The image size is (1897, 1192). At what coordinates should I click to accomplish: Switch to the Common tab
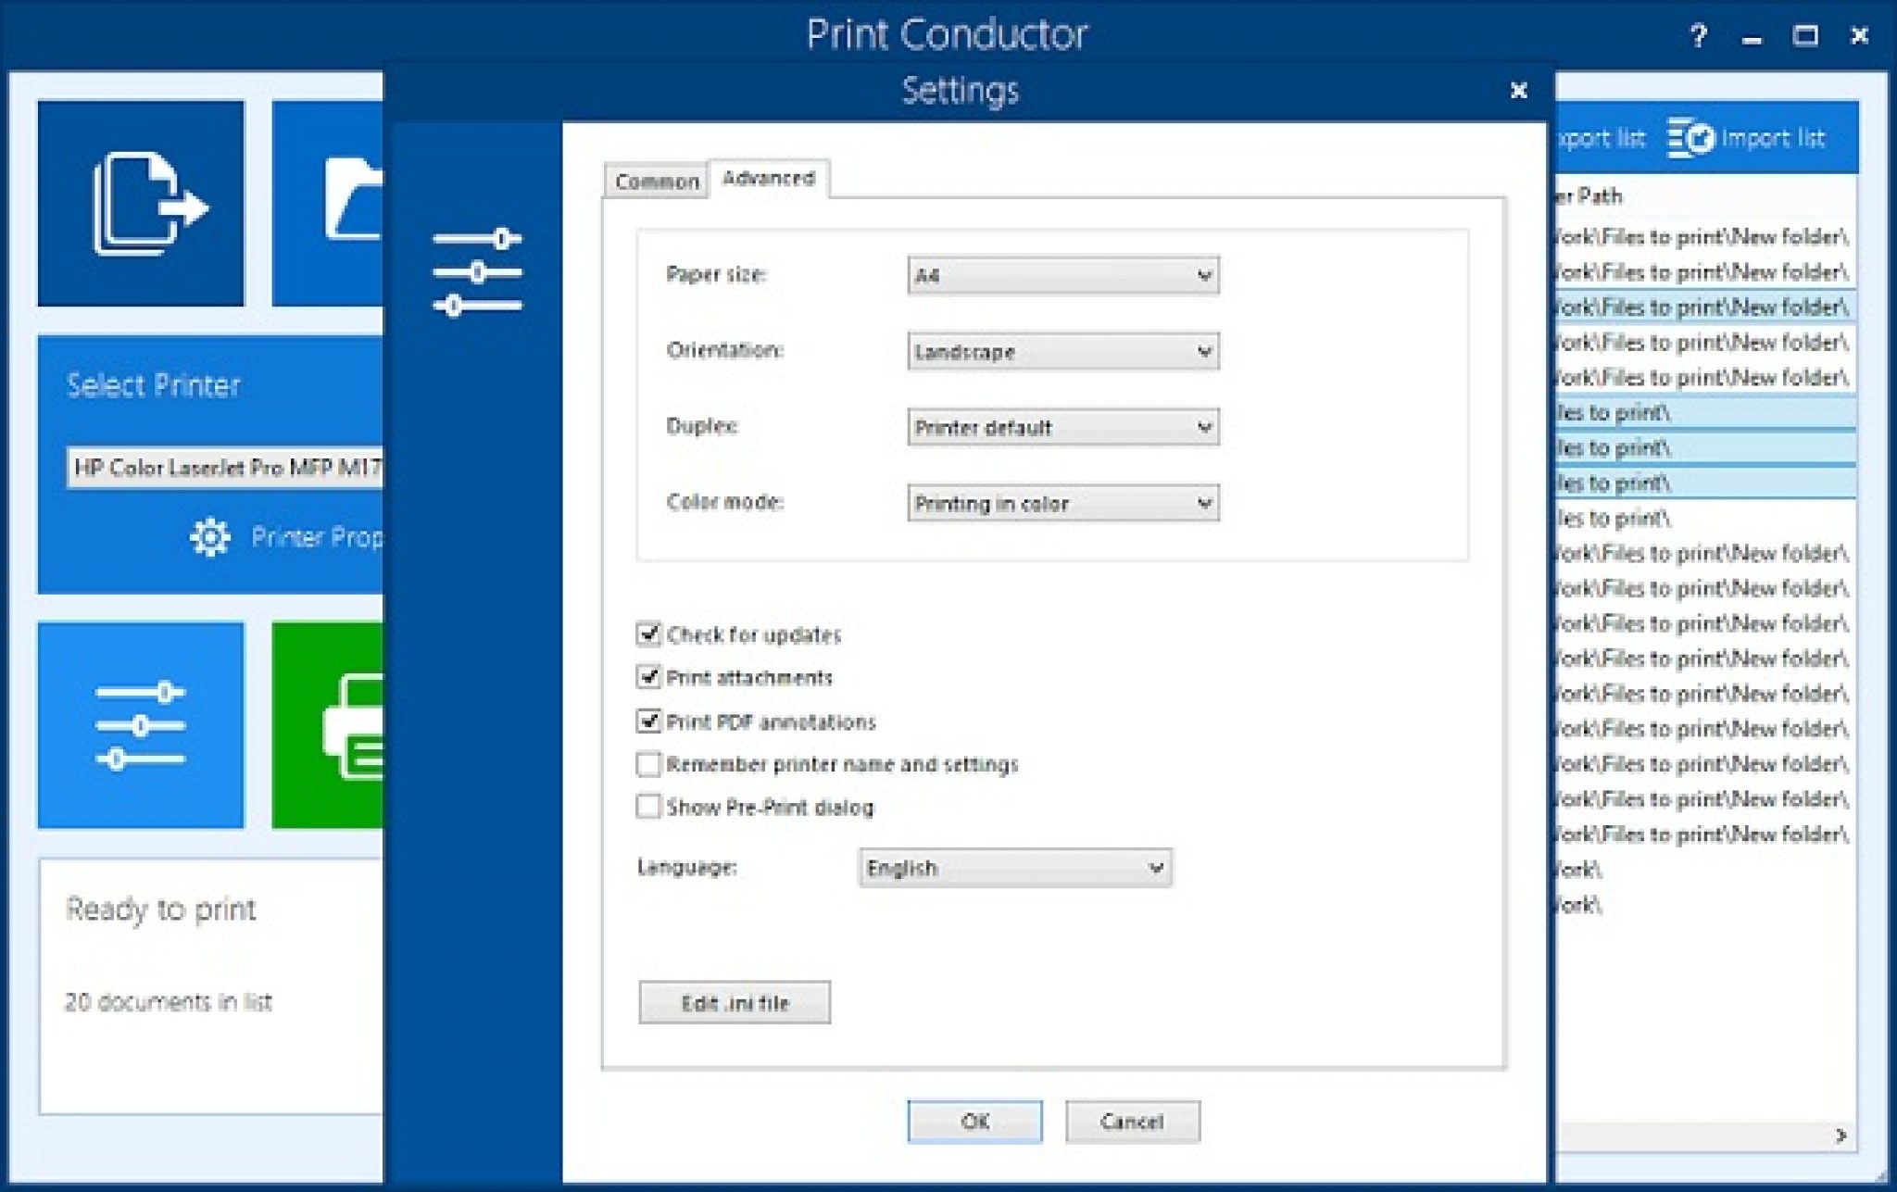[x=657, y=182]
